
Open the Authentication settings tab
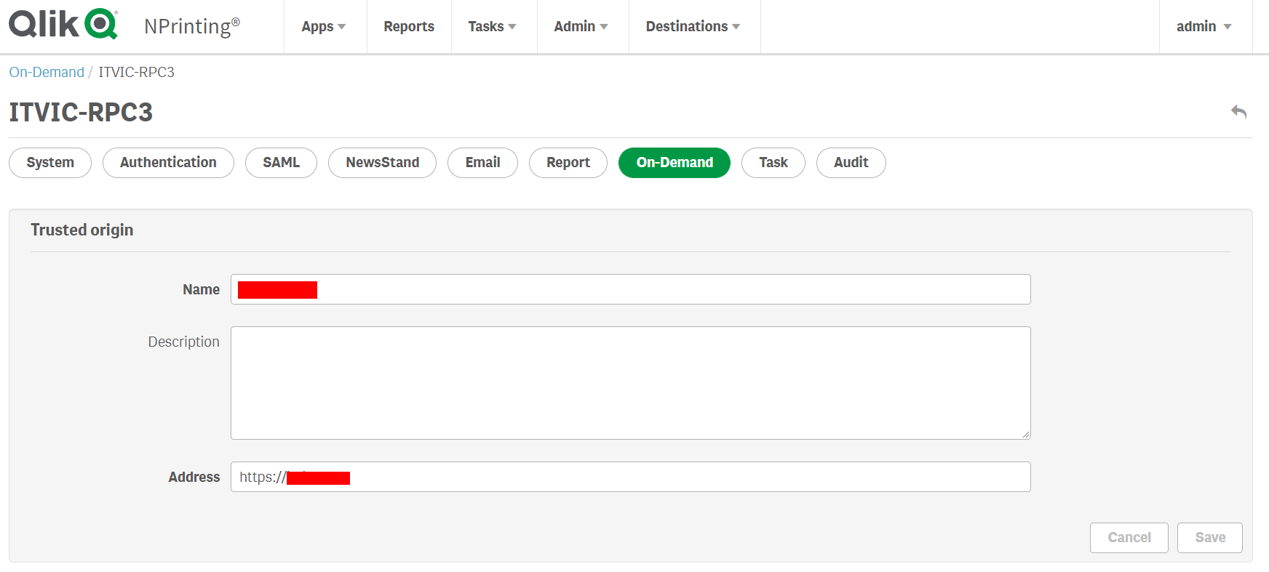point(168,163)
